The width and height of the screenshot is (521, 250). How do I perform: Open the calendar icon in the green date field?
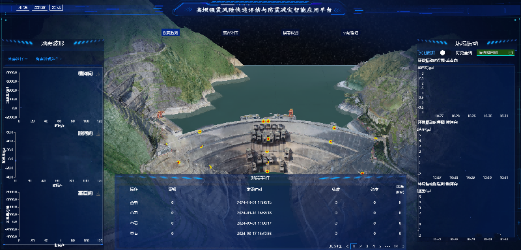[x=511, y=53]
